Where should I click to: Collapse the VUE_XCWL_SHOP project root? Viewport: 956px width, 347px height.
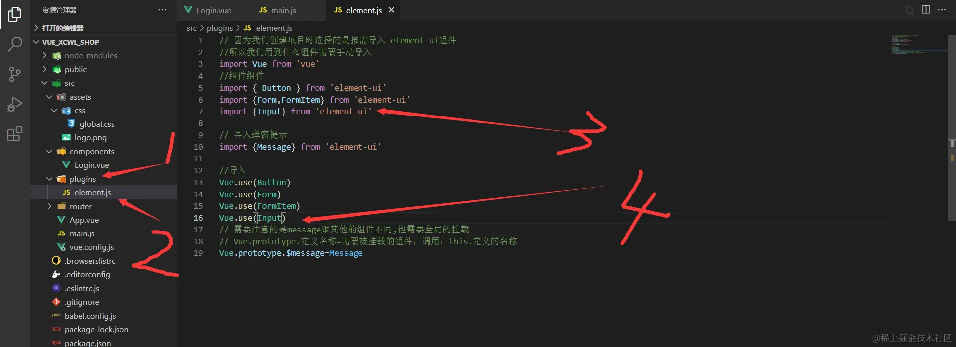point(103,42)
